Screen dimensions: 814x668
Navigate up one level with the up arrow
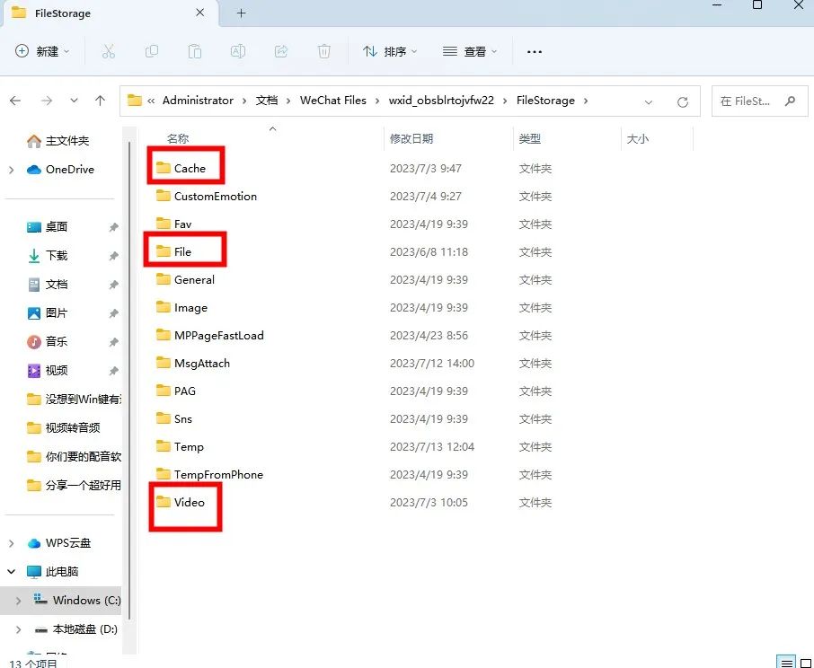click(100, 101)
